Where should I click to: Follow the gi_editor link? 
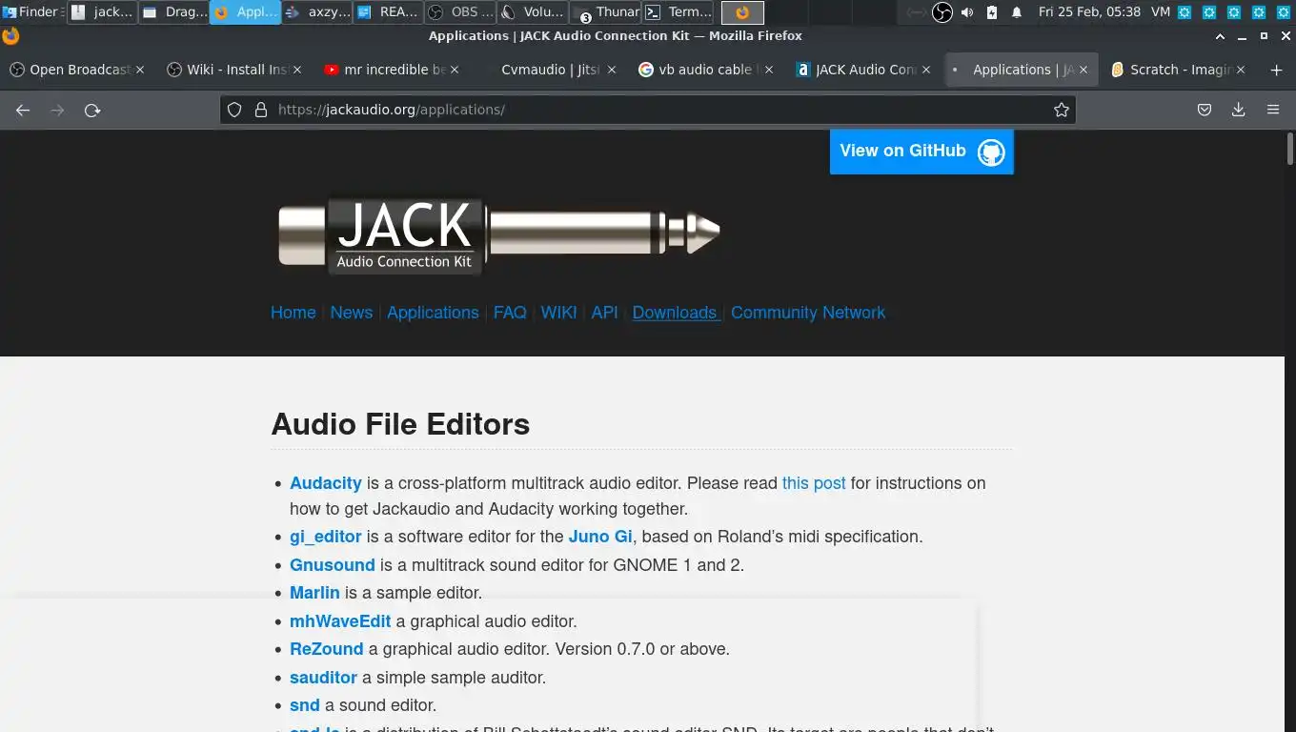click(x=326, y=537)
